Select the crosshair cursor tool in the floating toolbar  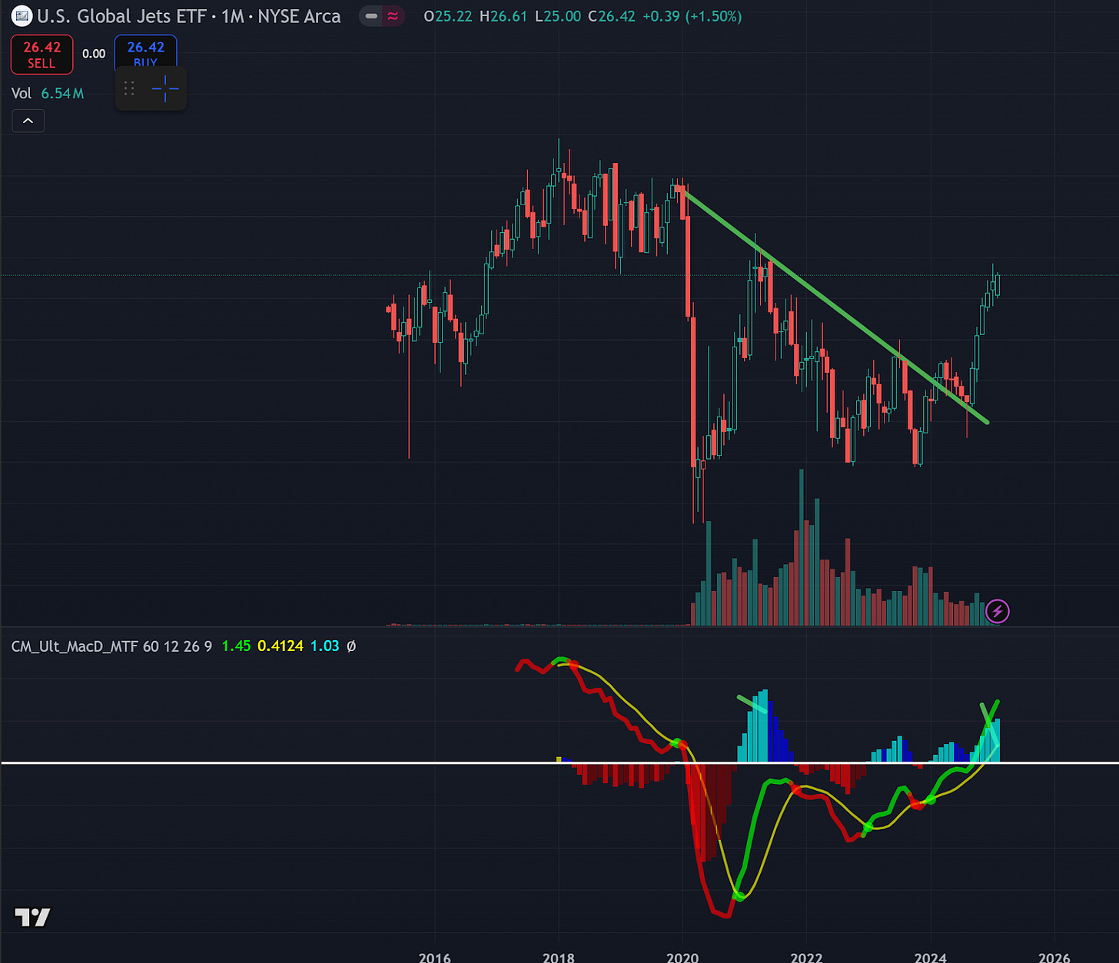click(165, 88)
